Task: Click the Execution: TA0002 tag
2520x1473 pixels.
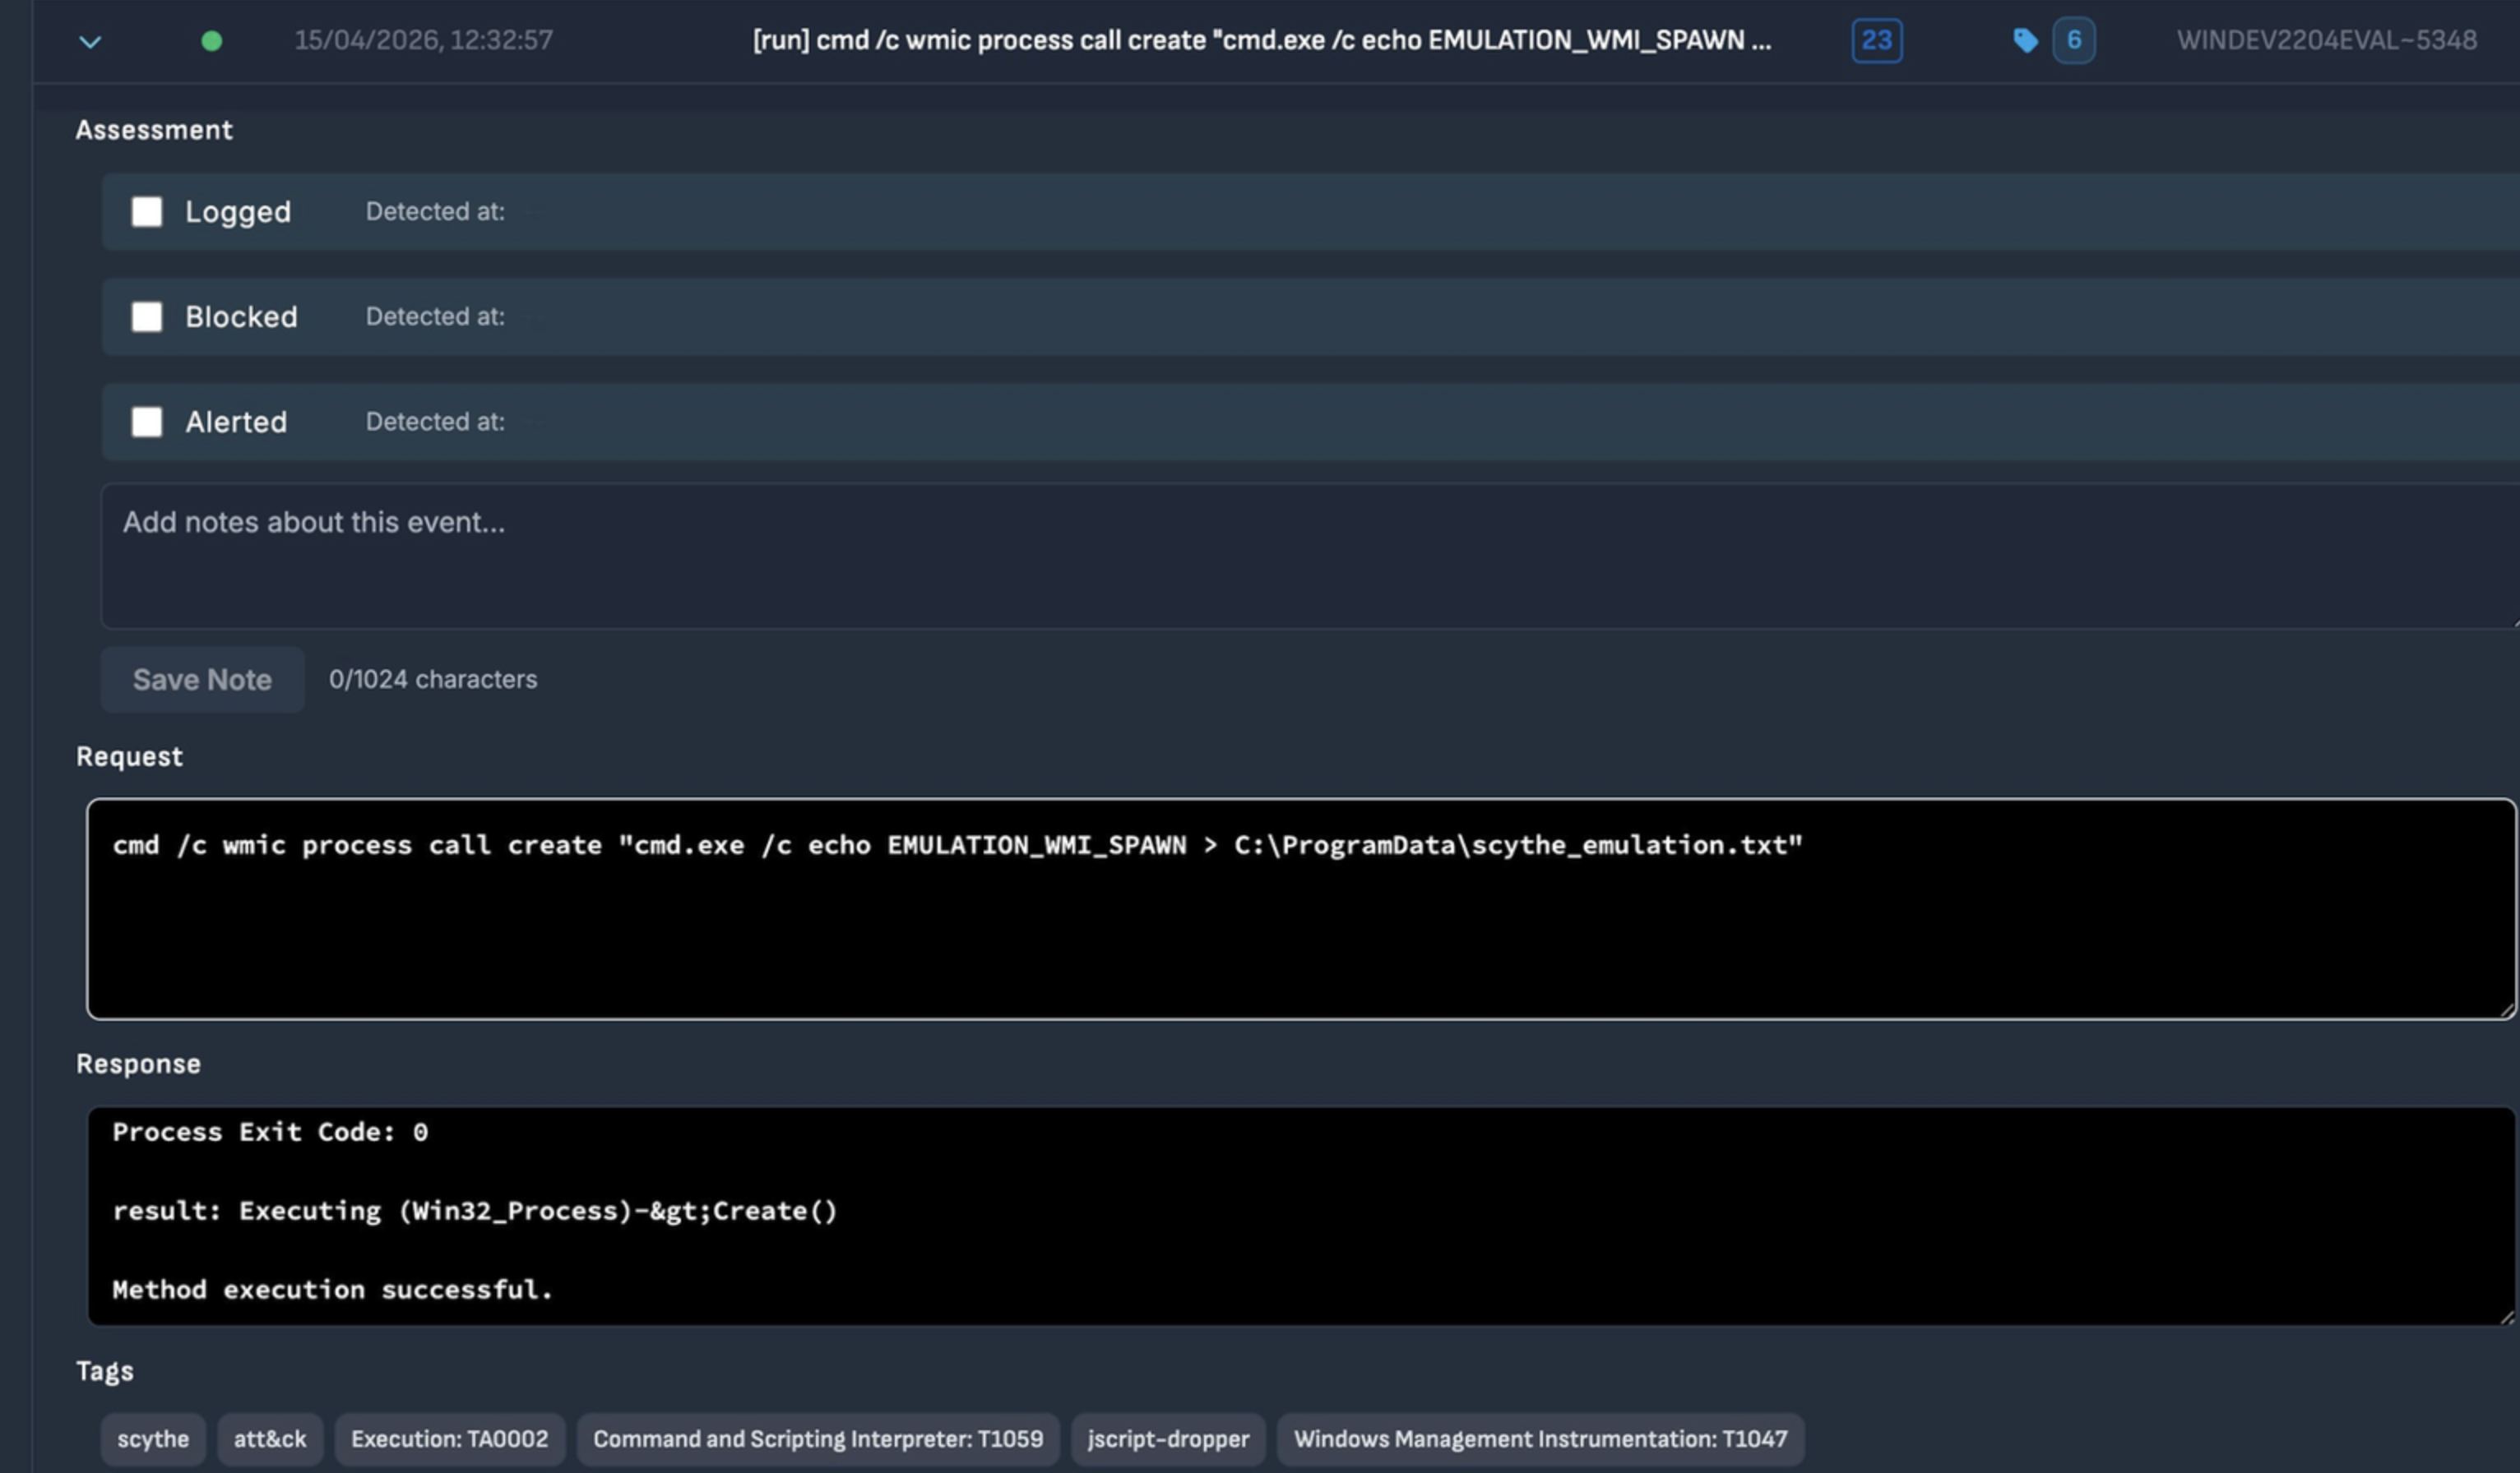Action: [449, 1439]
